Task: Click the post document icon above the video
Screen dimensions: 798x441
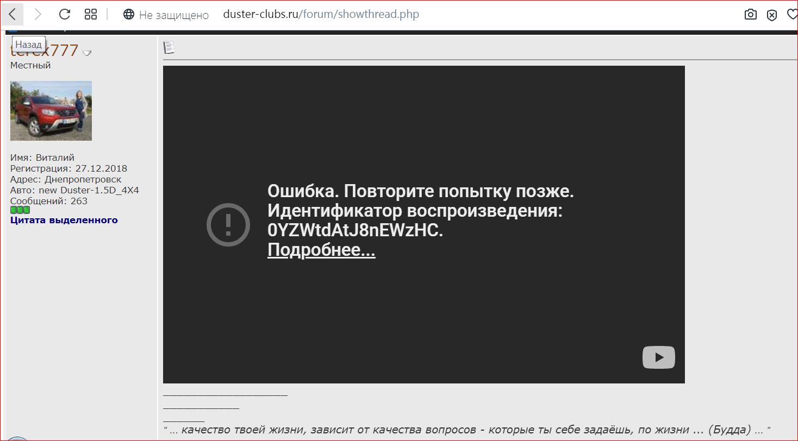Action: [169, 48]
